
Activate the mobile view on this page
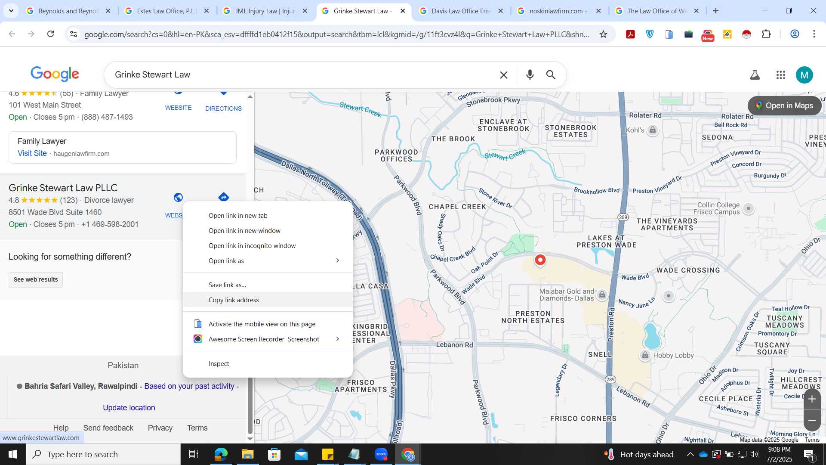coord(268,324)
